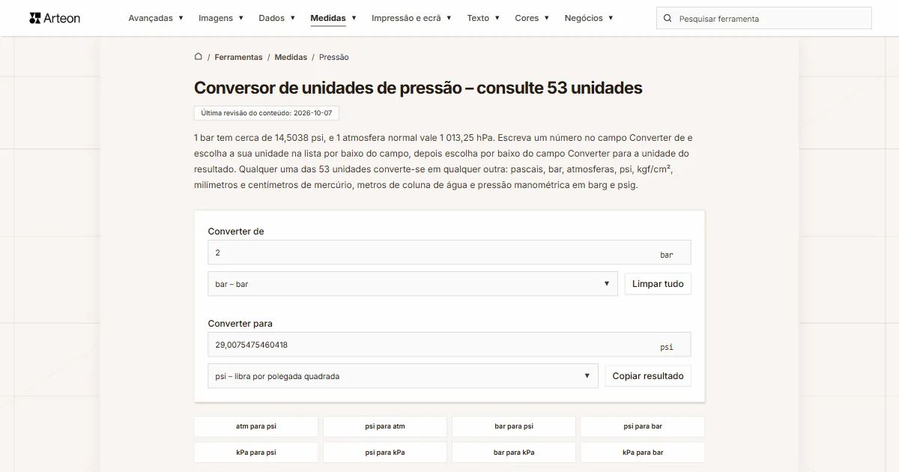Click the Arteon logo
Viewport: 899px width, 472px height.
pyautogui.click(x=55, y=18)
